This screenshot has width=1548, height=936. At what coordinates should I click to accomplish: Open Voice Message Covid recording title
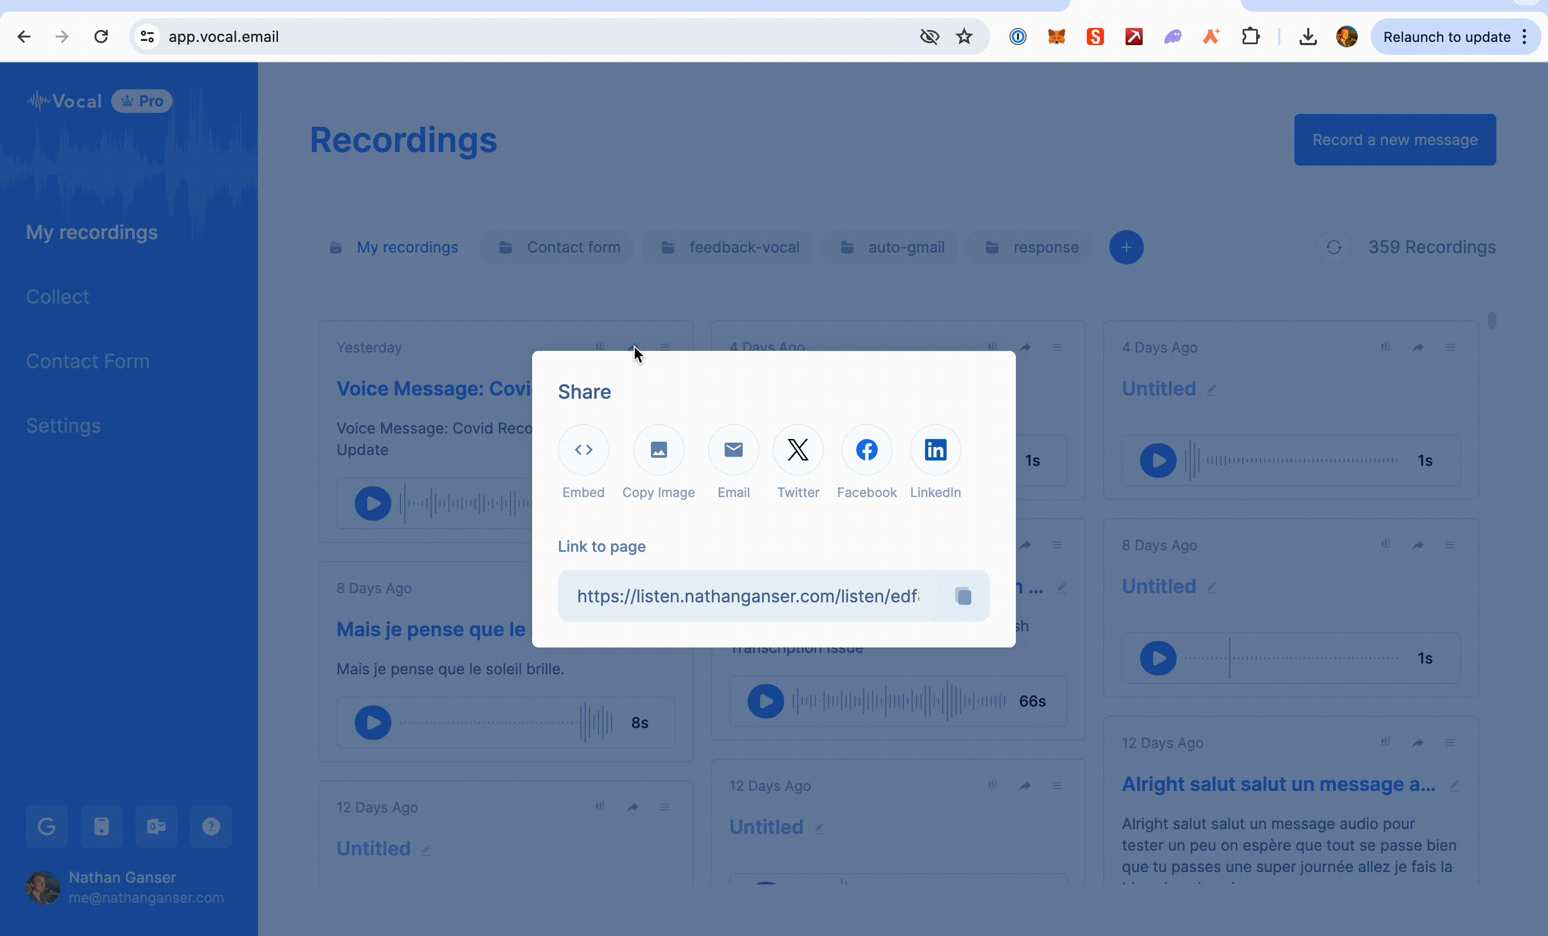(x=433, y=389)
